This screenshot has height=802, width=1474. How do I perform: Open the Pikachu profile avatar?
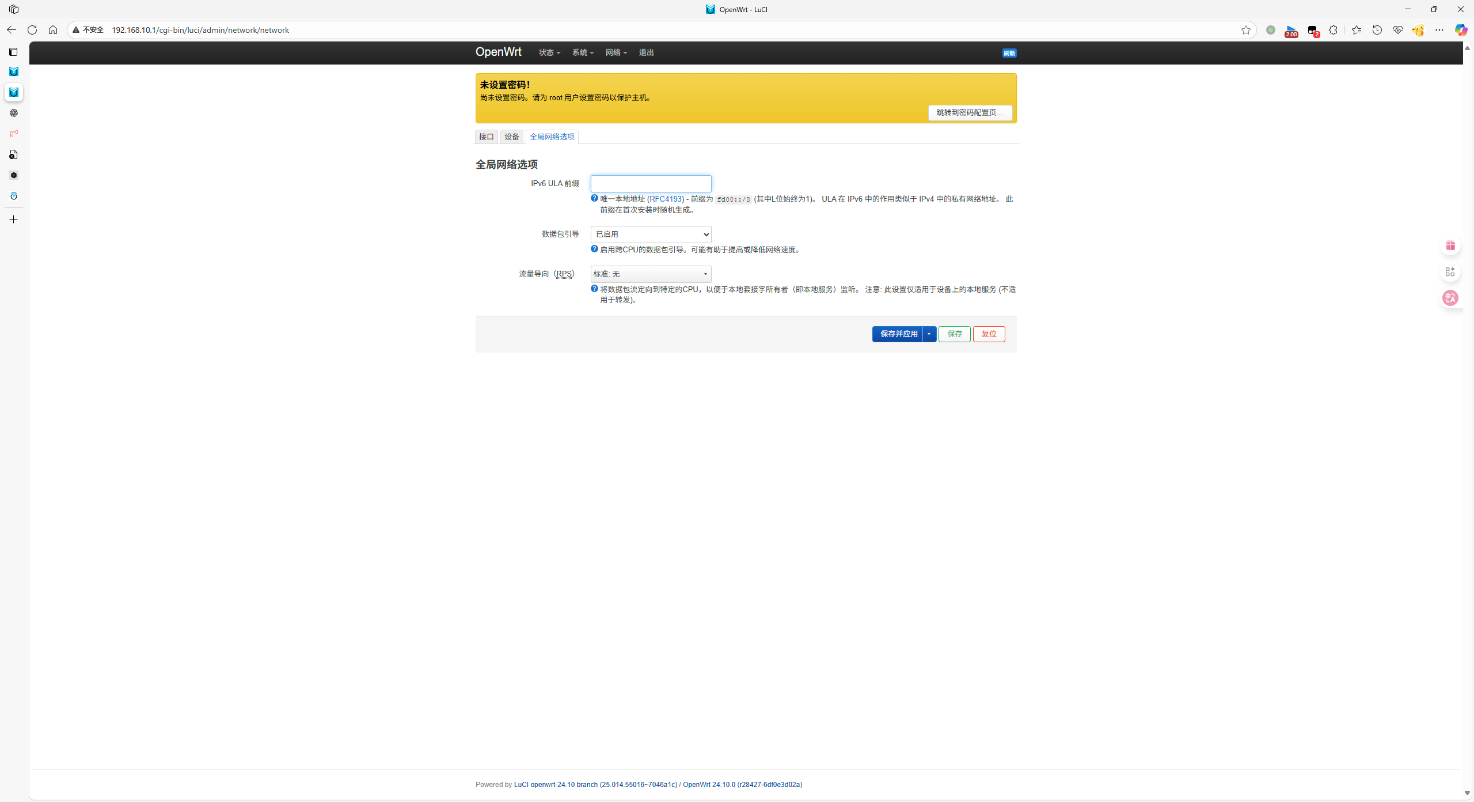(1418, 30)
